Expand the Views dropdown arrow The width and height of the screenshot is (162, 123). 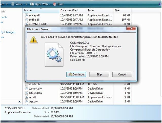coord(26,4)
